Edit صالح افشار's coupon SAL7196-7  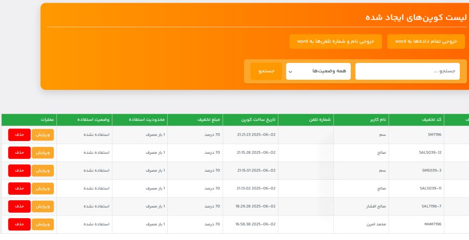pyautogui.click(x=43, y=206)
